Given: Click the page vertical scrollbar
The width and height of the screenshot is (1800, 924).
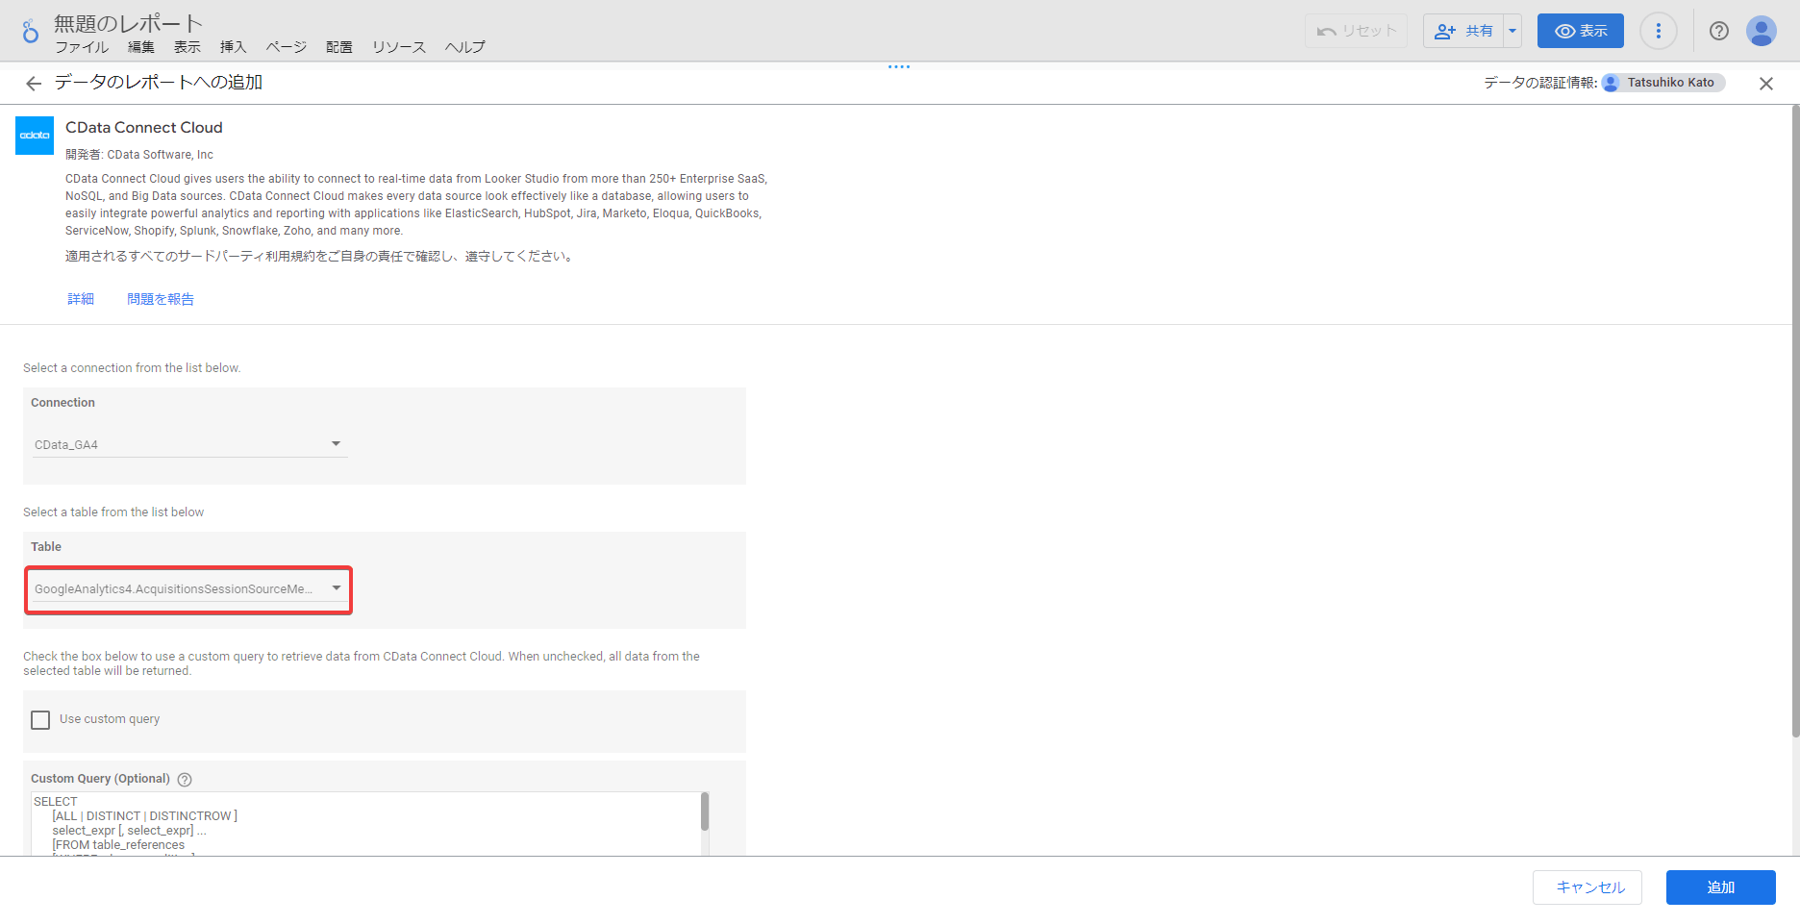Looking at the screenshot, I should [1795, 423].
